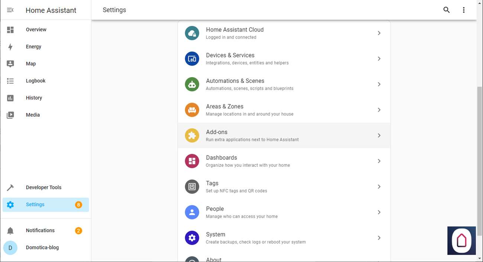This screenshot has height=262, width=483.
Task: Open the three-dot overflow menu
Action: tap(464, 10)
